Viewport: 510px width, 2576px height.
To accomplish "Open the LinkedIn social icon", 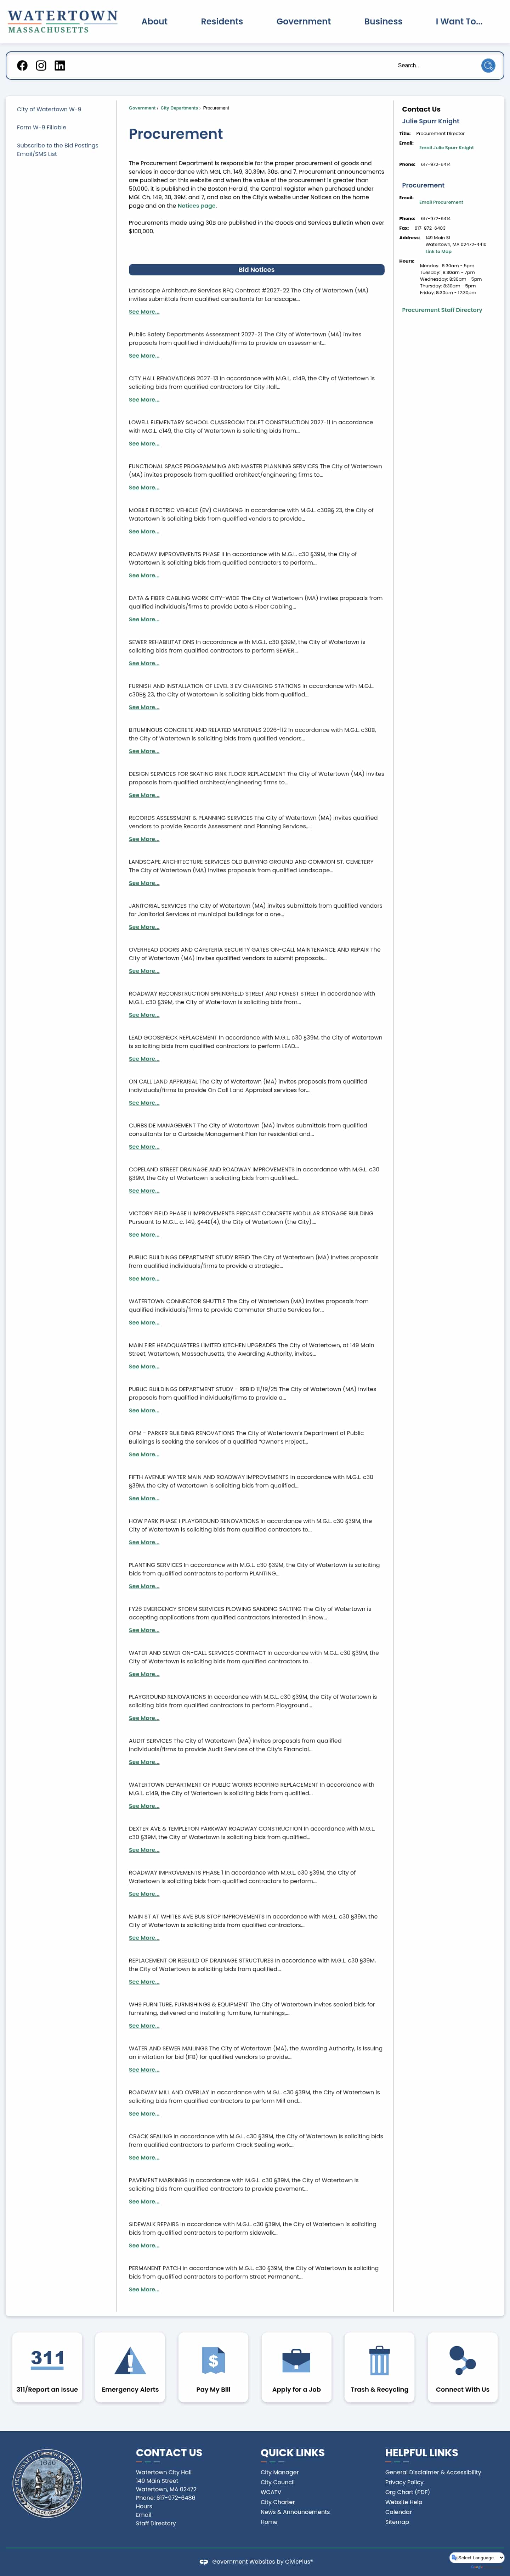I will pyautogui.click(x=60, y=66).
